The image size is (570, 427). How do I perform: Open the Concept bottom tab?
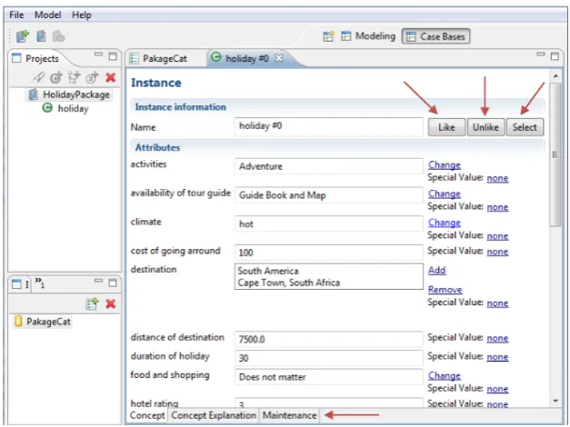(x=147, y=415)
